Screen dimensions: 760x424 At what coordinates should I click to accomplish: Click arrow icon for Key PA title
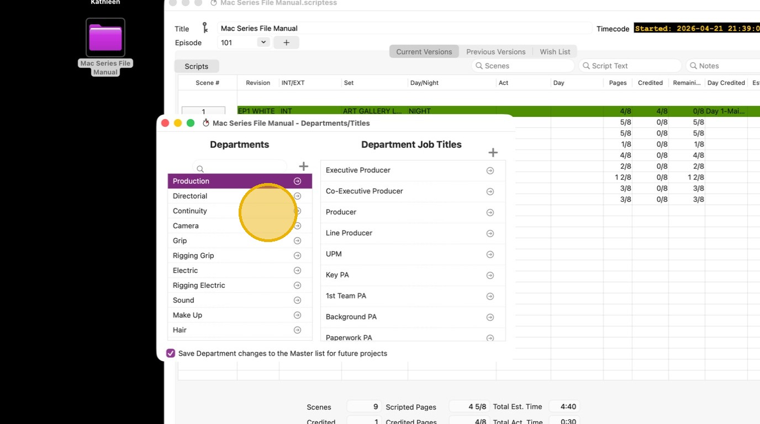(490, 276)
